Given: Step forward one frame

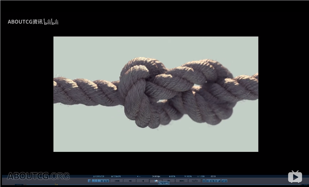Looking at the screenshot, I should click(x=169, y=181).
